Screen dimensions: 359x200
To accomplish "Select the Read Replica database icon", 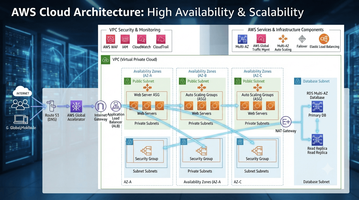I will (x=317, y=140).
